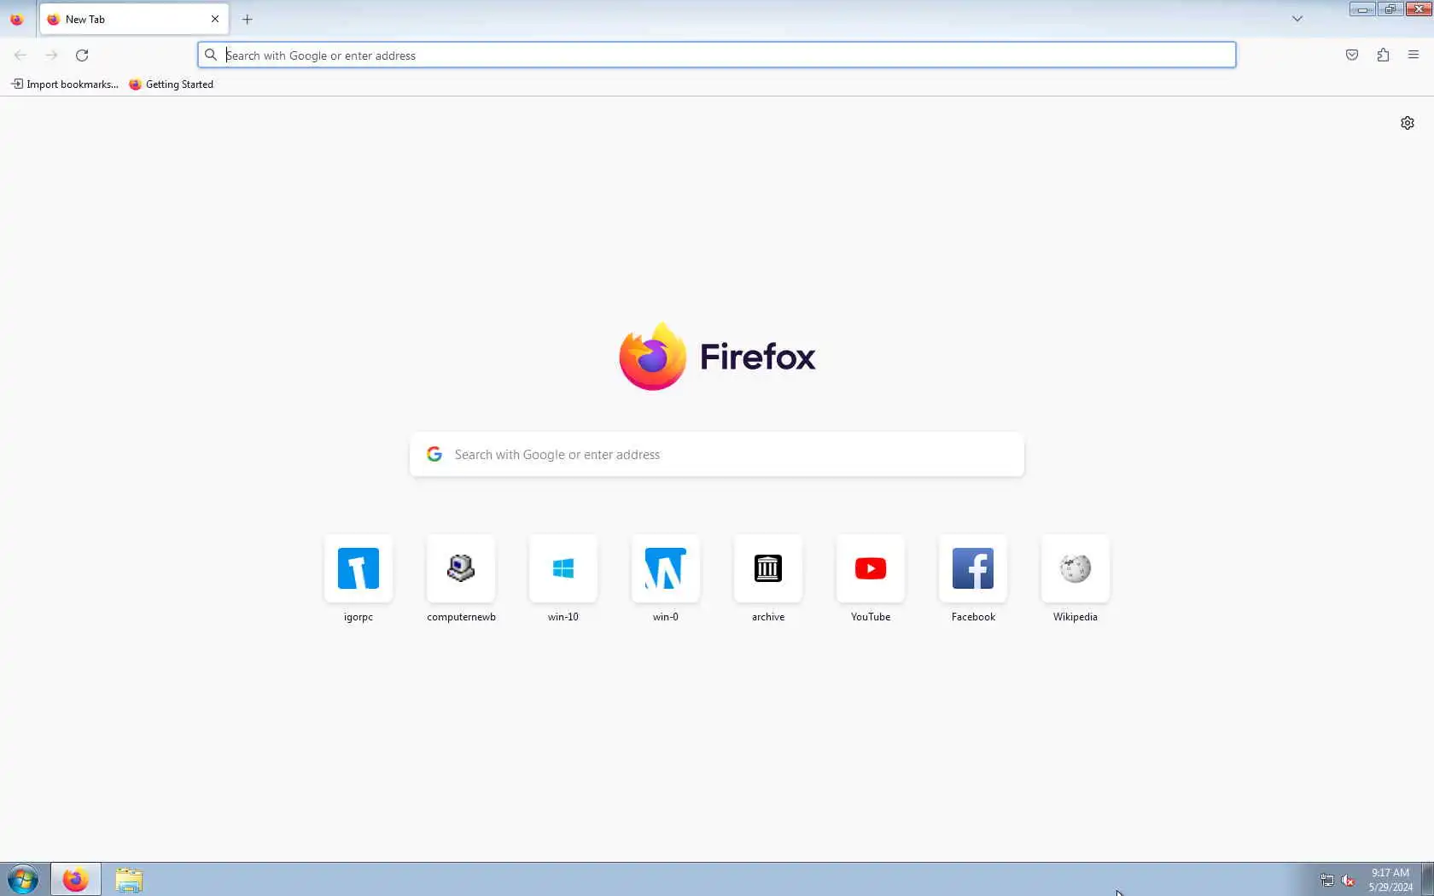This screenshot has height=896, width=1434.
Task: Click the taskbar clock showing 9:17 AM
Action: coord(1390,880)
